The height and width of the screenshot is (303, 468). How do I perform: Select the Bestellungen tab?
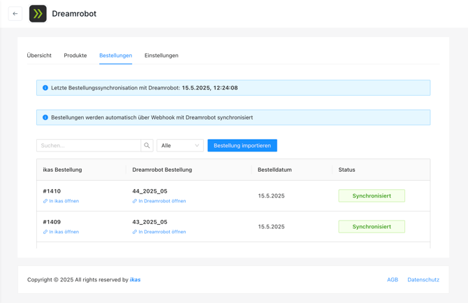tap(116, 55)
